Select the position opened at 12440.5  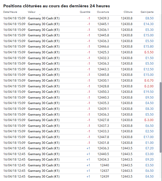[x=78, y=154]
